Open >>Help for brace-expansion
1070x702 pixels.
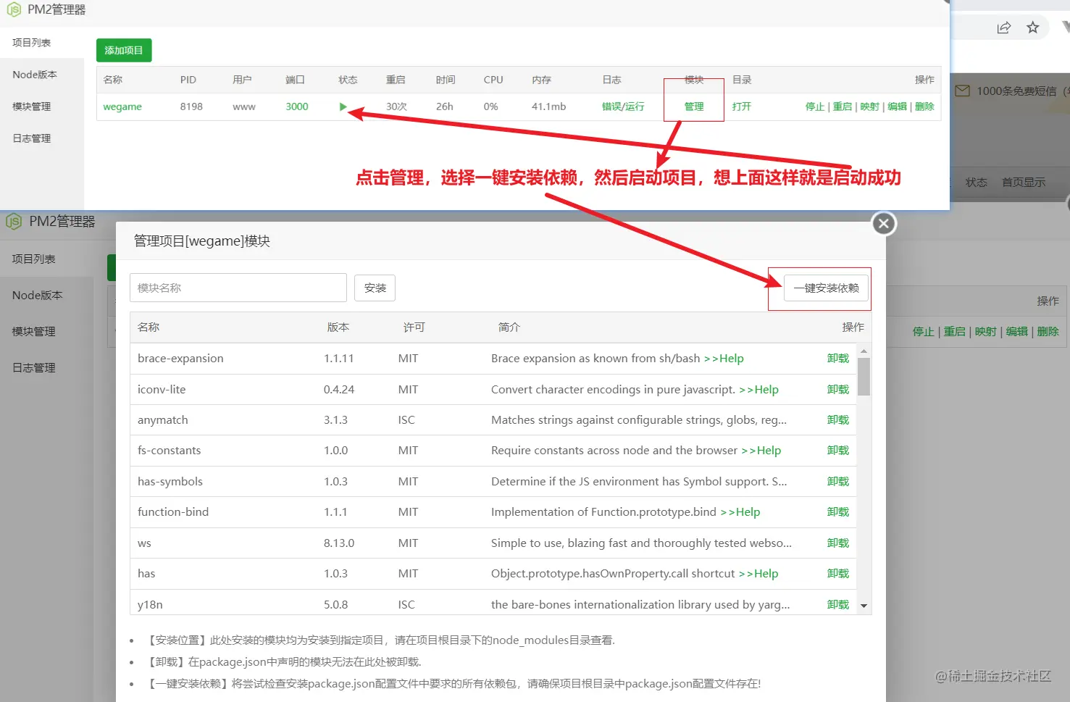point(724,359)
